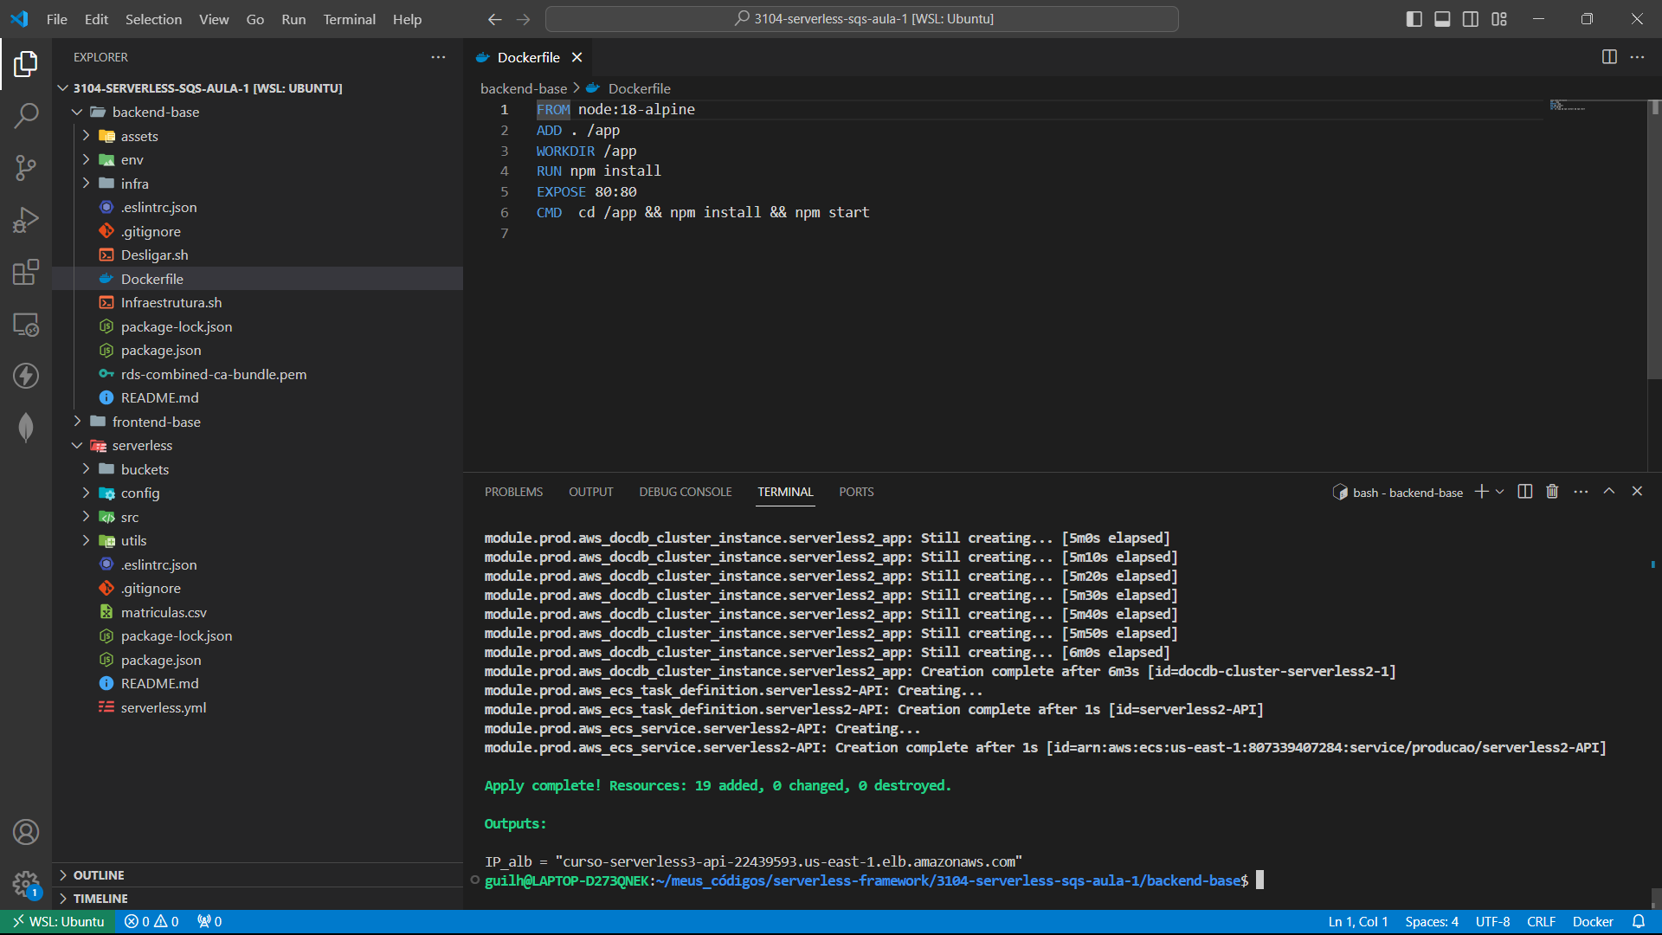Click the Add New Terminal button
Image resolution: width=1662 pixels, height=935 pixels.
pyautogui.click(x=1482, y=492)
